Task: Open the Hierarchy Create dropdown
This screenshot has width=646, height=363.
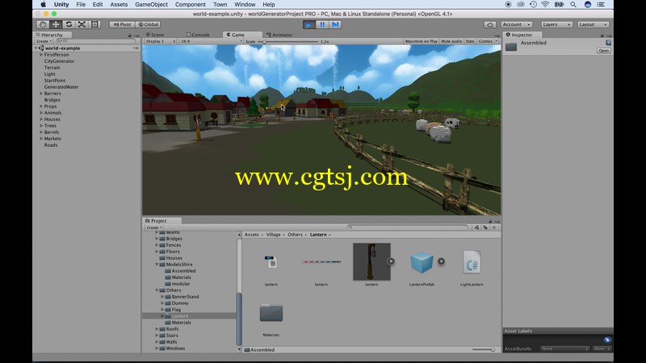Action: (x=44, y=41)
